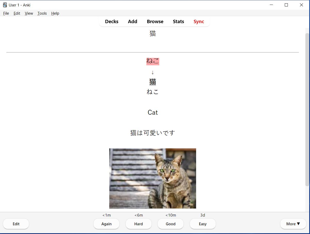Click Add to create a new card

(132, 22)
